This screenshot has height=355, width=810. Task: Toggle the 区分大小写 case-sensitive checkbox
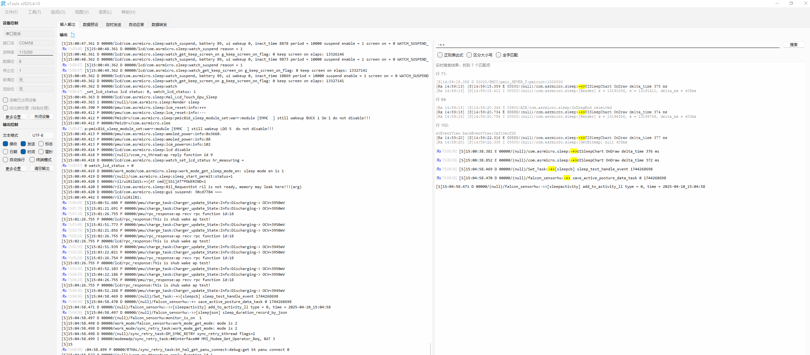point(469,55)
